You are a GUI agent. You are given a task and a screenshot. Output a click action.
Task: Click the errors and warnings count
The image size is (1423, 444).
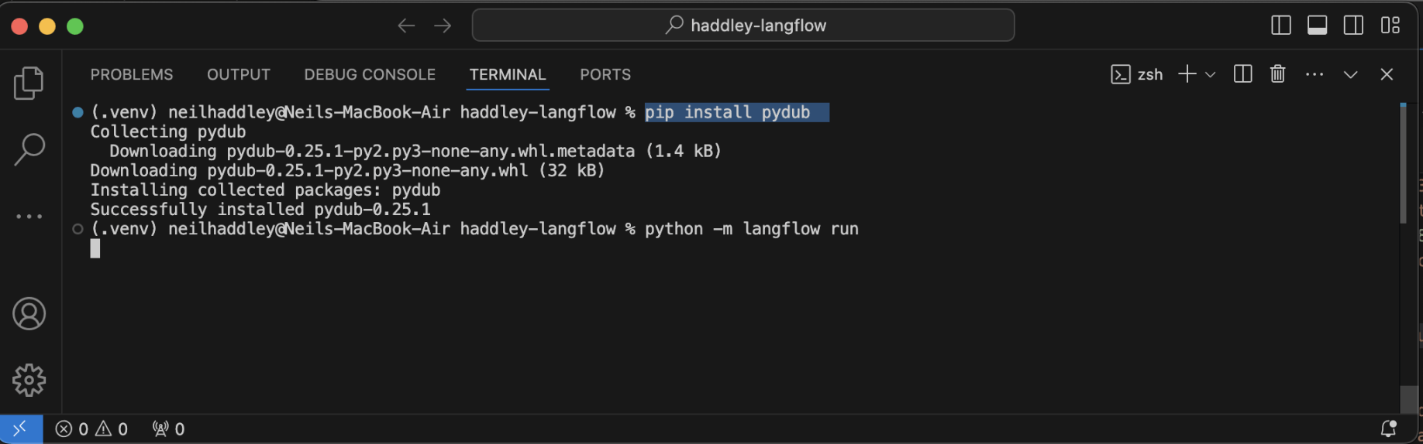tap(91, 429)
